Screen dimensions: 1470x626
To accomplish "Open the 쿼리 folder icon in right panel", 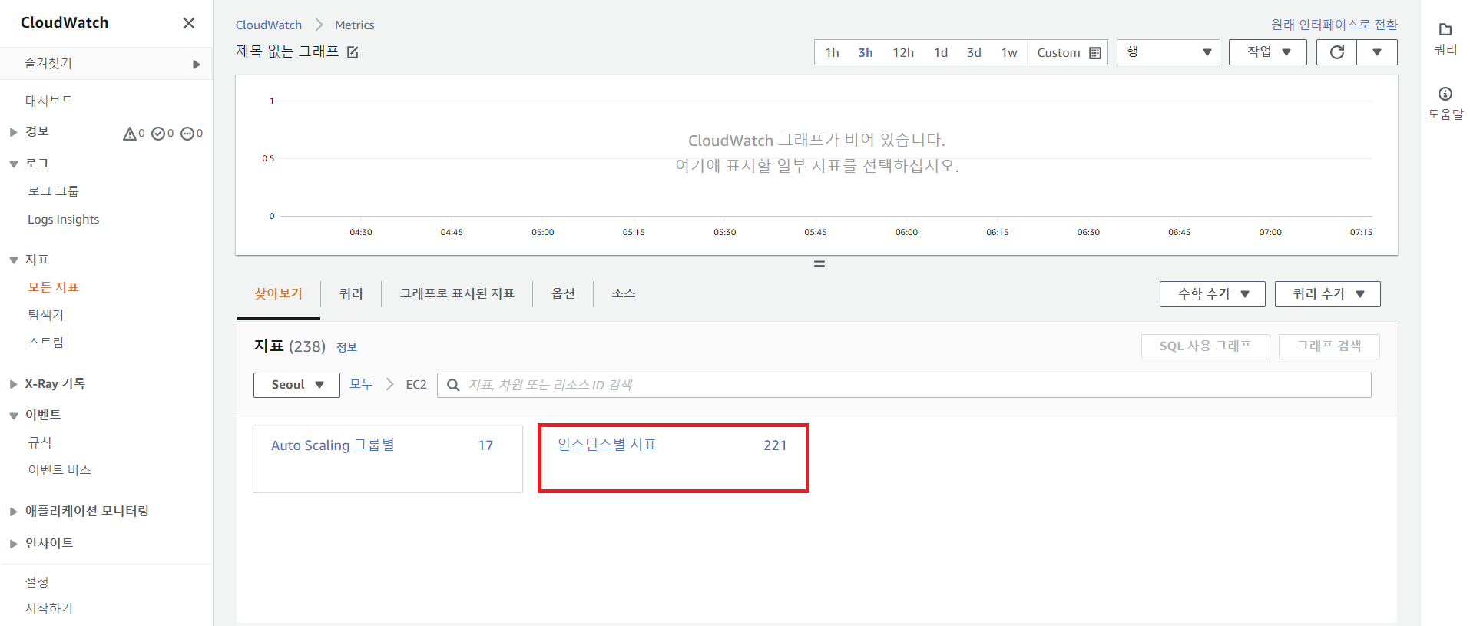I will (x=1445, y=30).
